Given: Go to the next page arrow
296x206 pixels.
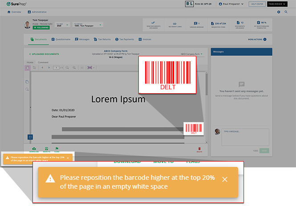Looking at the screenshot, I should click(49, 67).
